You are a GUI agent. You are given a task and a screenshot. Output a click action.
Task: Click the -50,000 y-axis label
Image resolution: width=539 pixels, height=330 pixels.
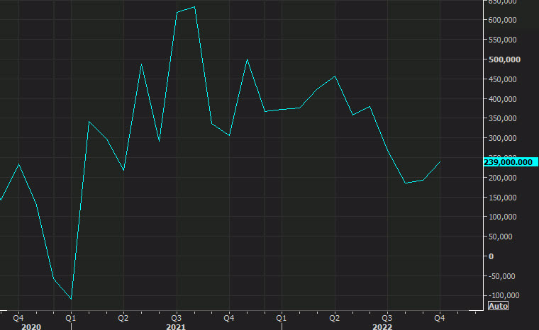[502, 276]
